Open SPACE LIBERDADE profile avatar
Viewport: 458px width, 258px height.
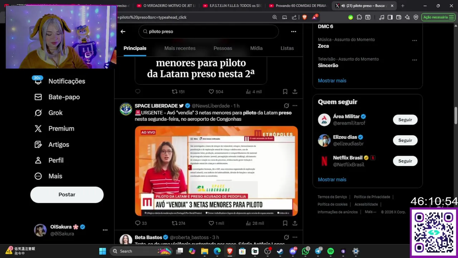126,109
